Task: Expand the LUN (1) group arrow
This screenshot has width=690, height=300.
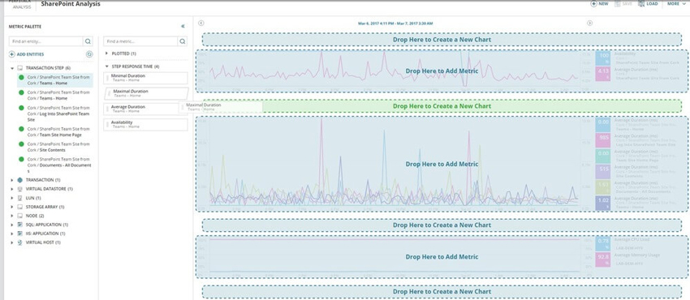Action: 12,198
